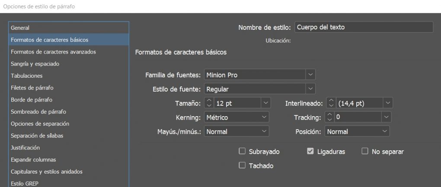441x187 pixels.
Task: Open the Tracking value dropdown arrow
Action: point(386,117)
